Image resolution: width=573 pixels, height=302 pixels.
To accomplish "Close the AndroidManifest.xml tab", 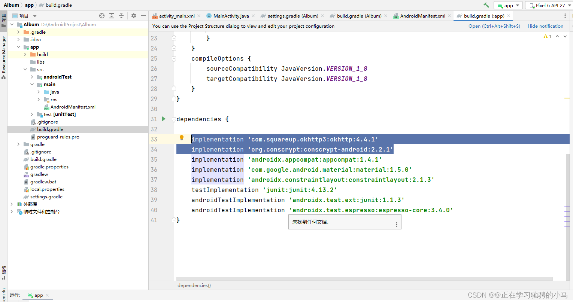I will point(449,16).
